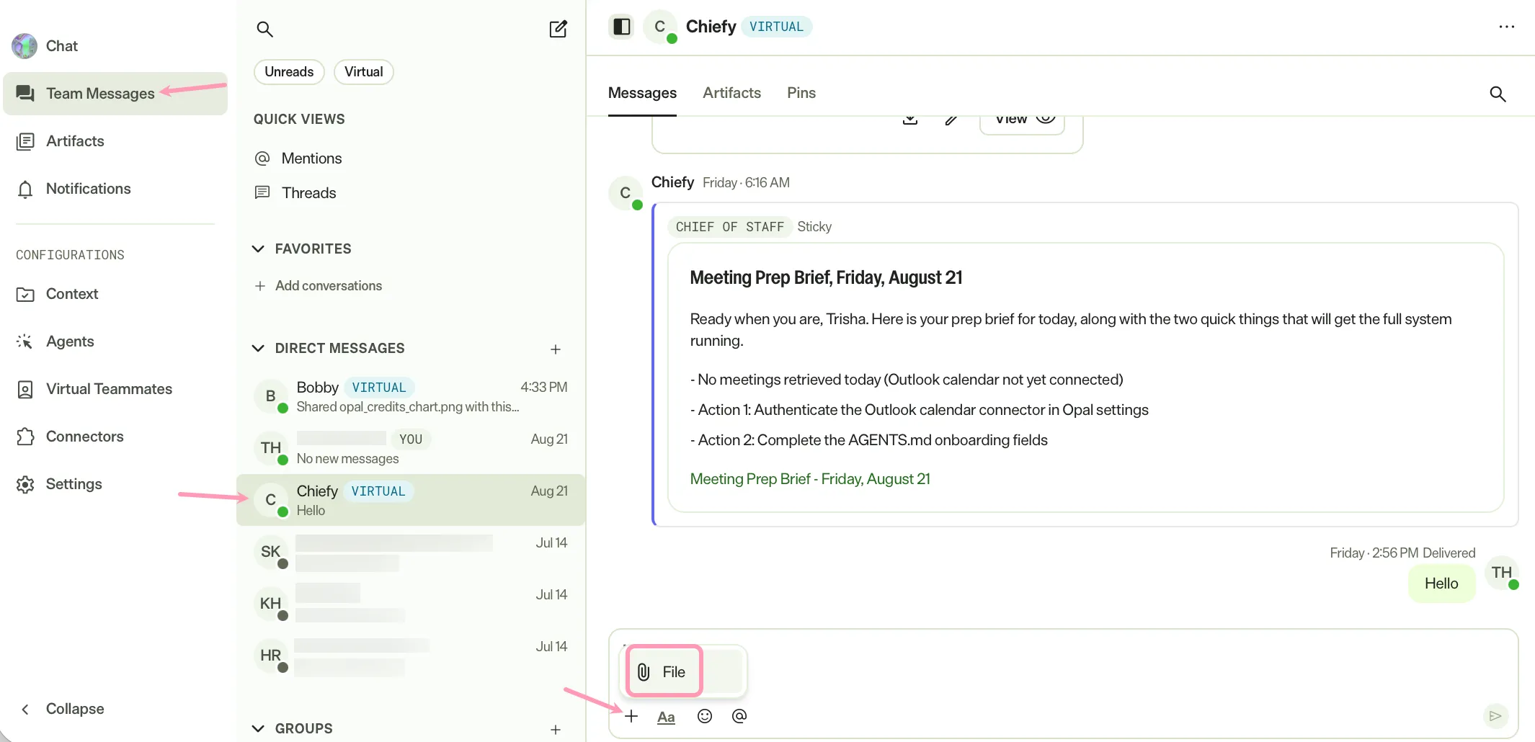Open Bobby direct message conversation
This screenshot has width=1535, height=742.
coord(411,396)
